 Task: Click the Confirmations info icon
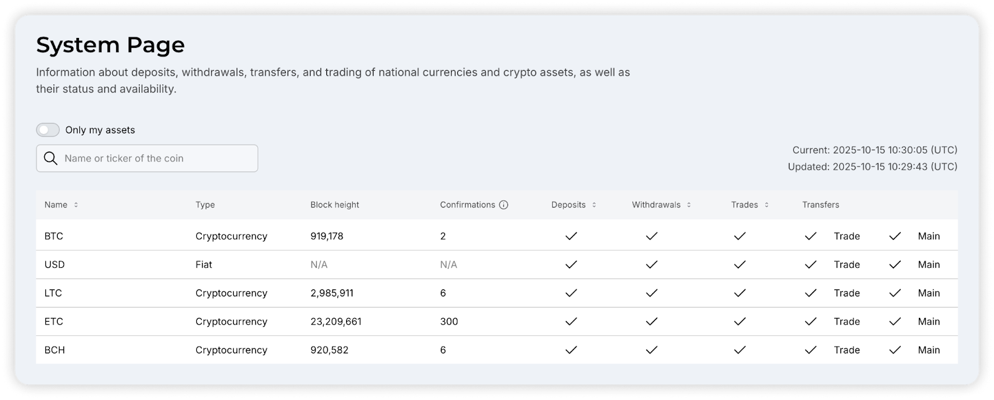point(504,205)
